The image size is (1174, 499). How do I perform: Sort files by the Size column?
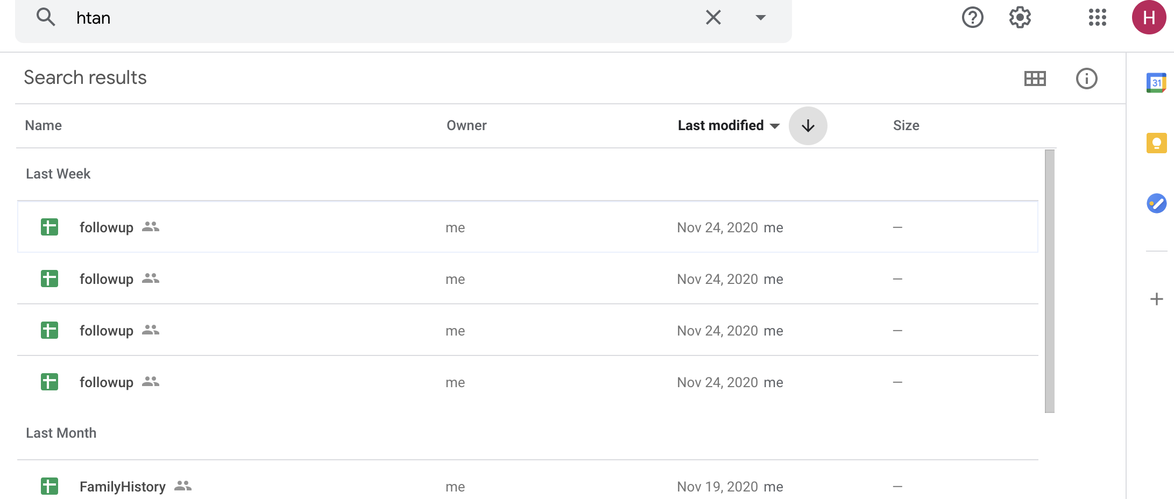pyautogui.click(x=906, y=125)
